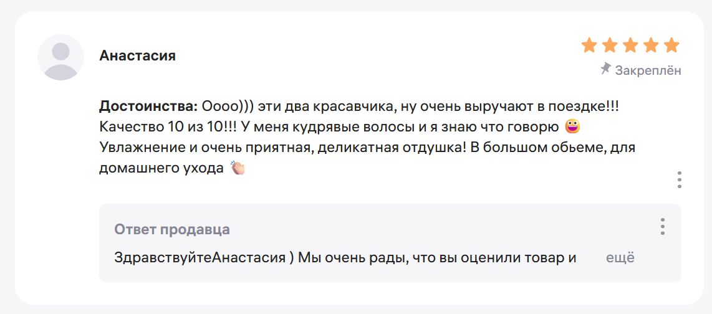Click the smiling face emoji in review
Image resolution: width=712 pixels, height=314 pixels.
(572, 128)
